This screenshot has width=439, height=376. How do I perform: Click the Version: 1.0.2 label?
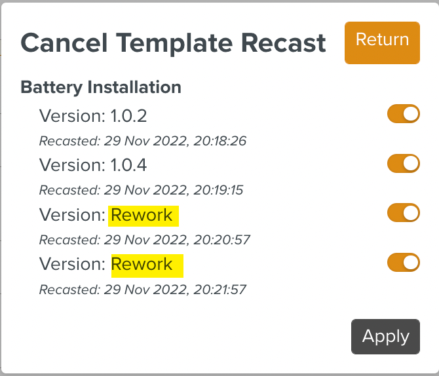93,116
